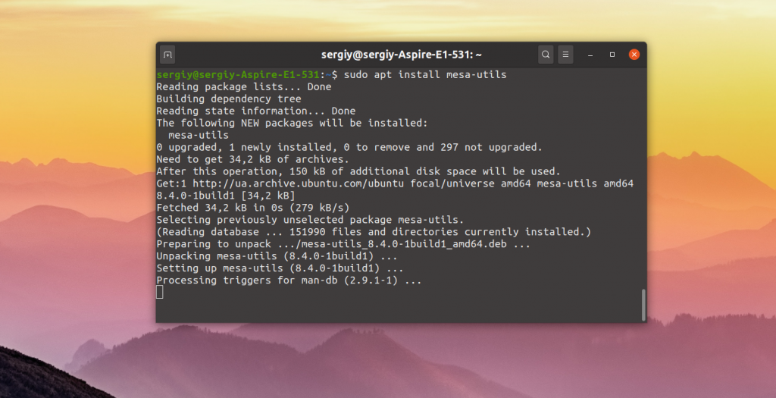
Task: Open a new terminal tab
Action: [167, 55]
